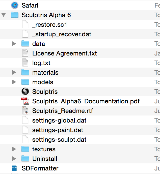160x174 pixels.
Task: Click the _restore.sc1 blank file icon
Action: [x=25, y=24]
